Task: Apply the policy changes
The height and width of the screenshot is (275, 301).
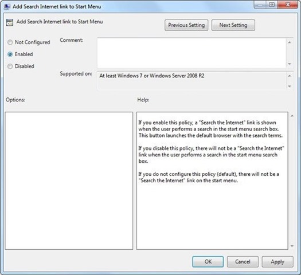Action: 277,262
